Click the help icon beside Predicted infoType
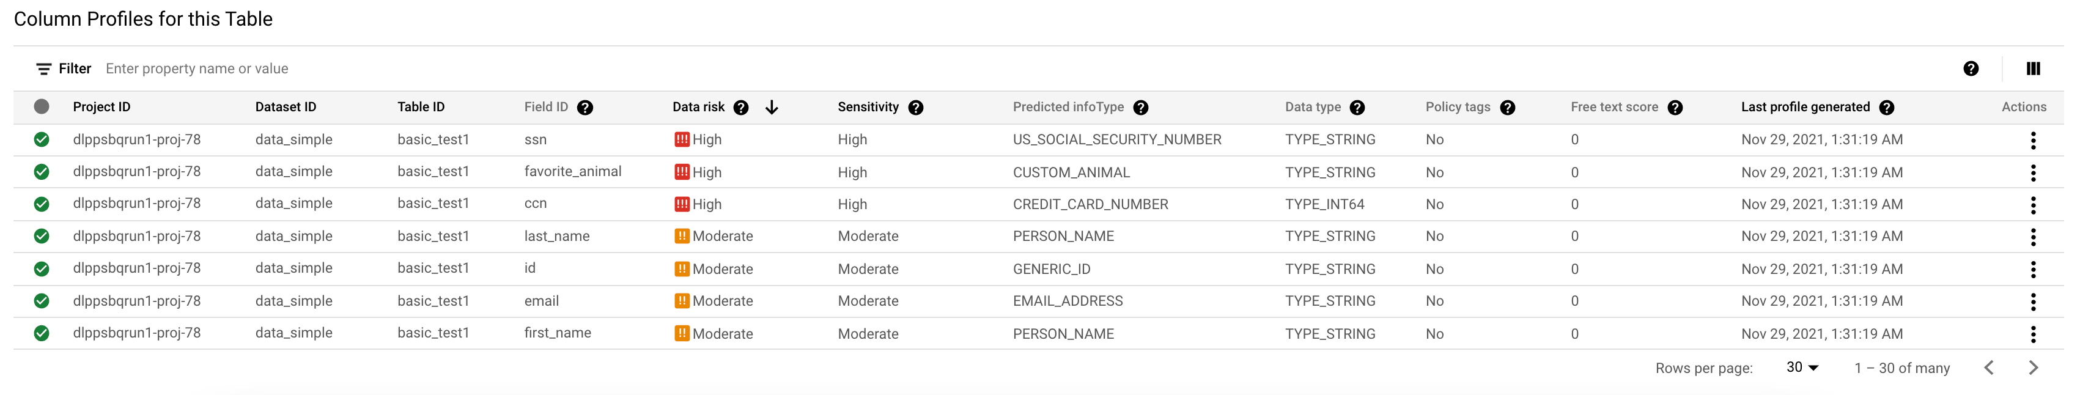This screenshot has width=2080, height=395. pyautogui.click(x=1141, y=106)
